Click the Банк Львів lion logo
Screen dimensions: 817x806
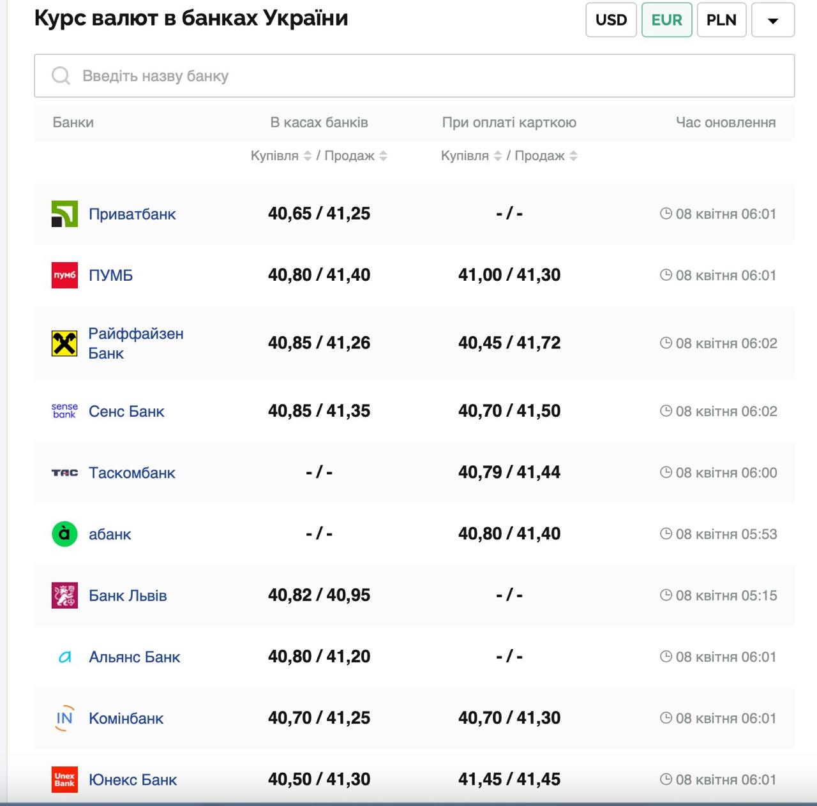(64, 595)
